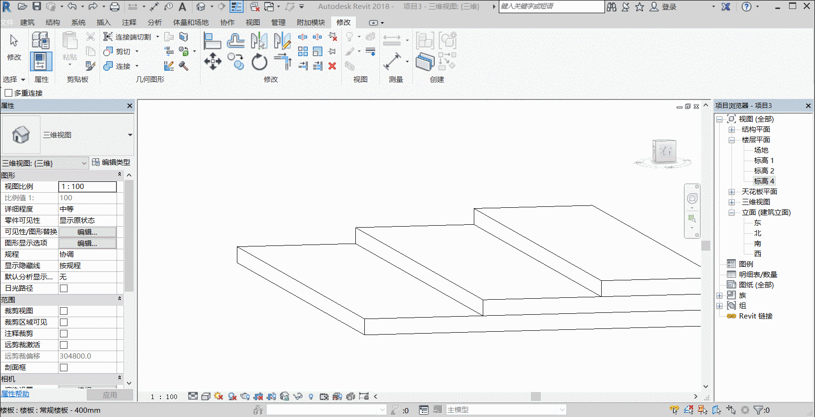Image resolution: width=815 pixels, height=417 pixels.
Task: Select the Rotate tool icon
Action: (259, 62)
